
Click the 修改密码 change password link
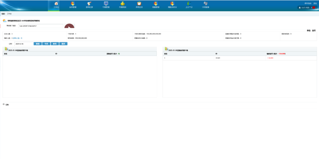tap(308, 3)
